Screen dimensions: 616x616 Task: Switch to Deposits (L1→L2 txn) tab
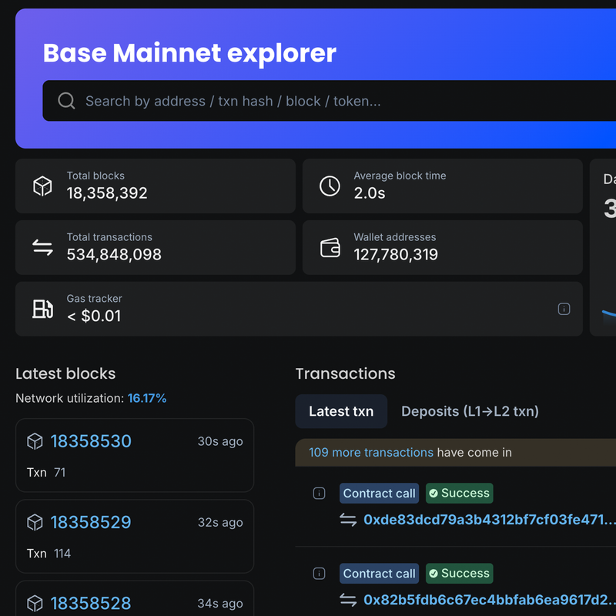click(x=470, y=411)
